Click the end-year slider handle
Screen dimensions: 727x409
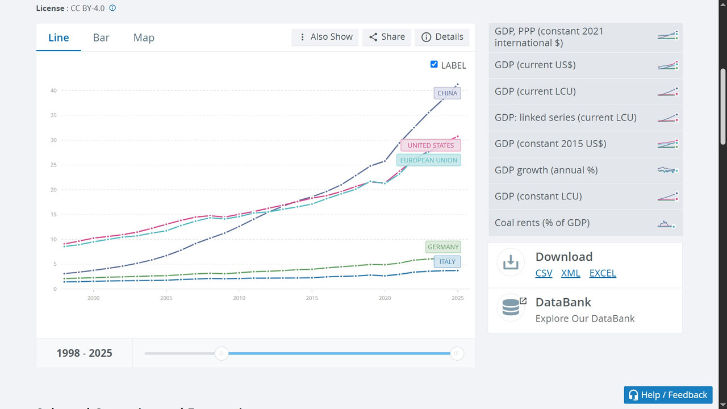pyautogui.click(x=456, y=354)
